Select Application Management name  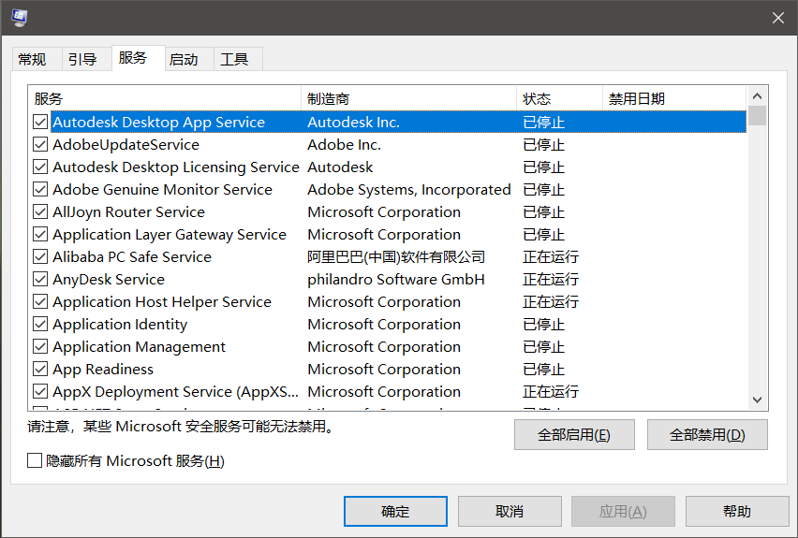coord(139,346)
